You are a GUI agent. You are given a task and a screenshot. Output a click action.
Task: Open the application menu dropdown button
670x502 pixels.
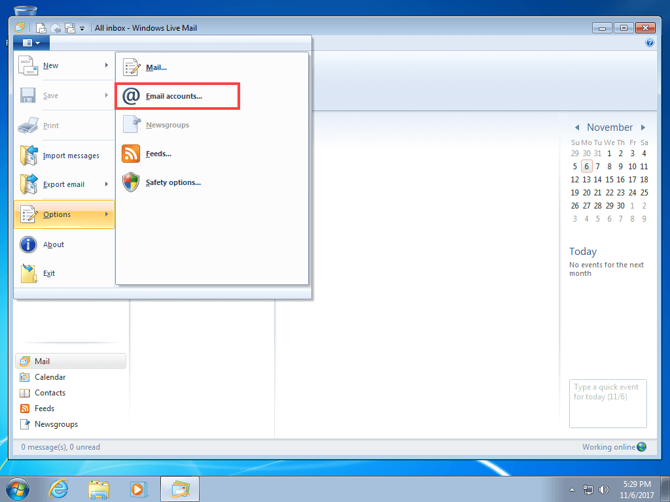(x=31, y=42)
